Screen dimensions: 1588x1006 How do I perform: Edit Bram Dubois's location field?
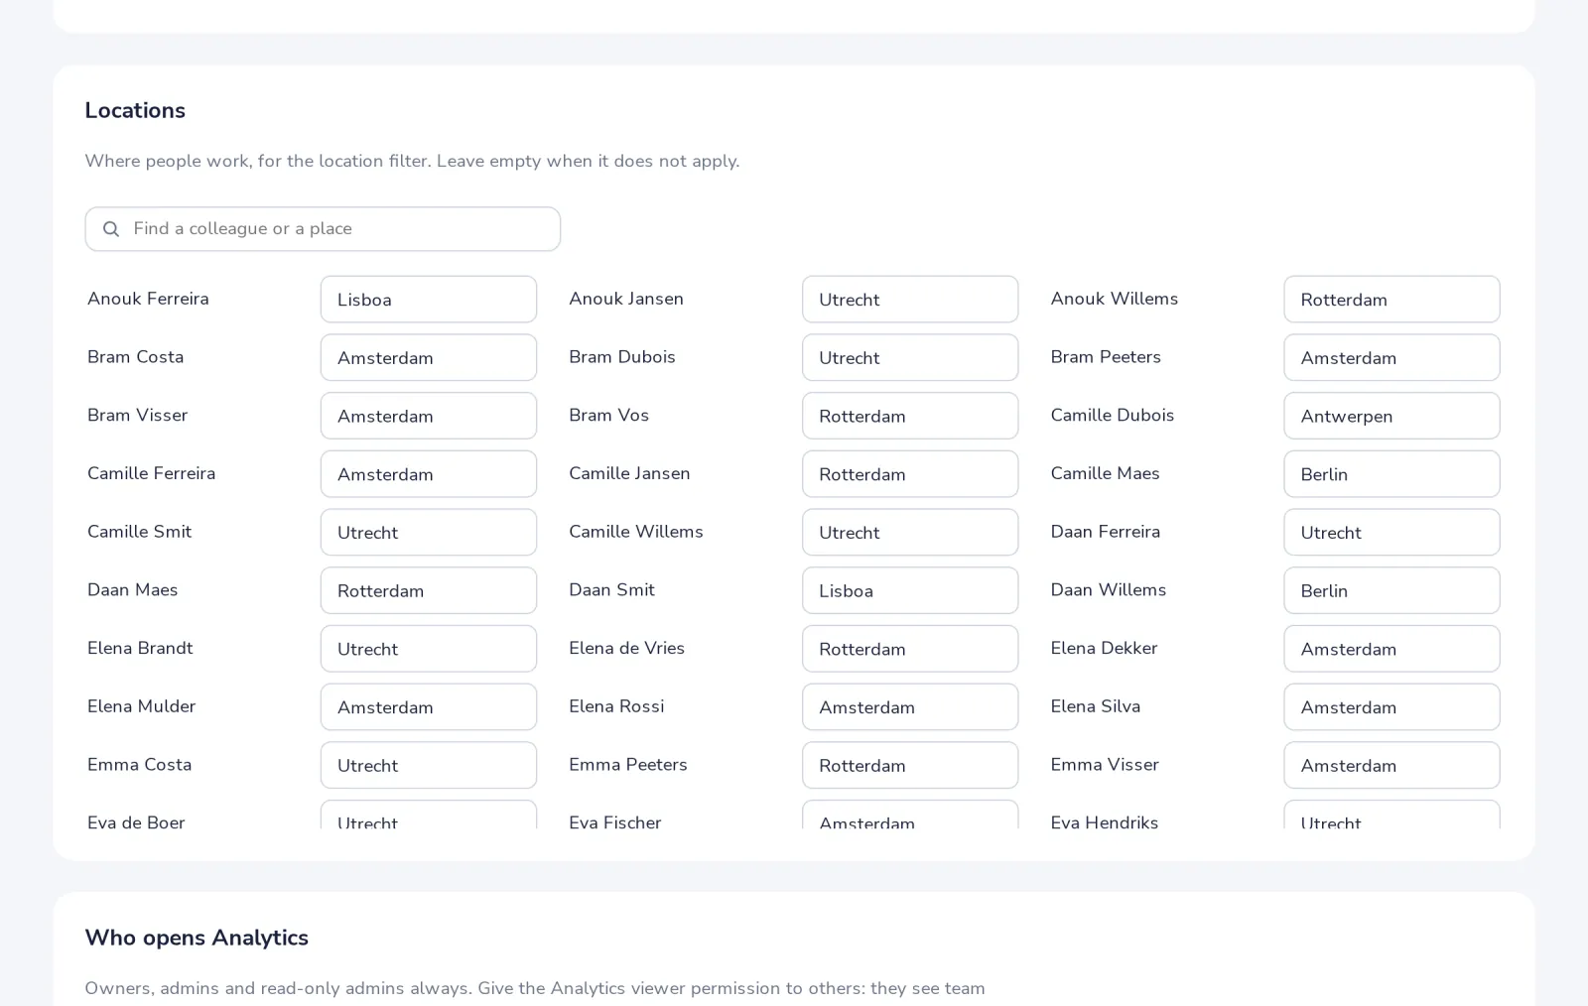[x=910, y=357]
